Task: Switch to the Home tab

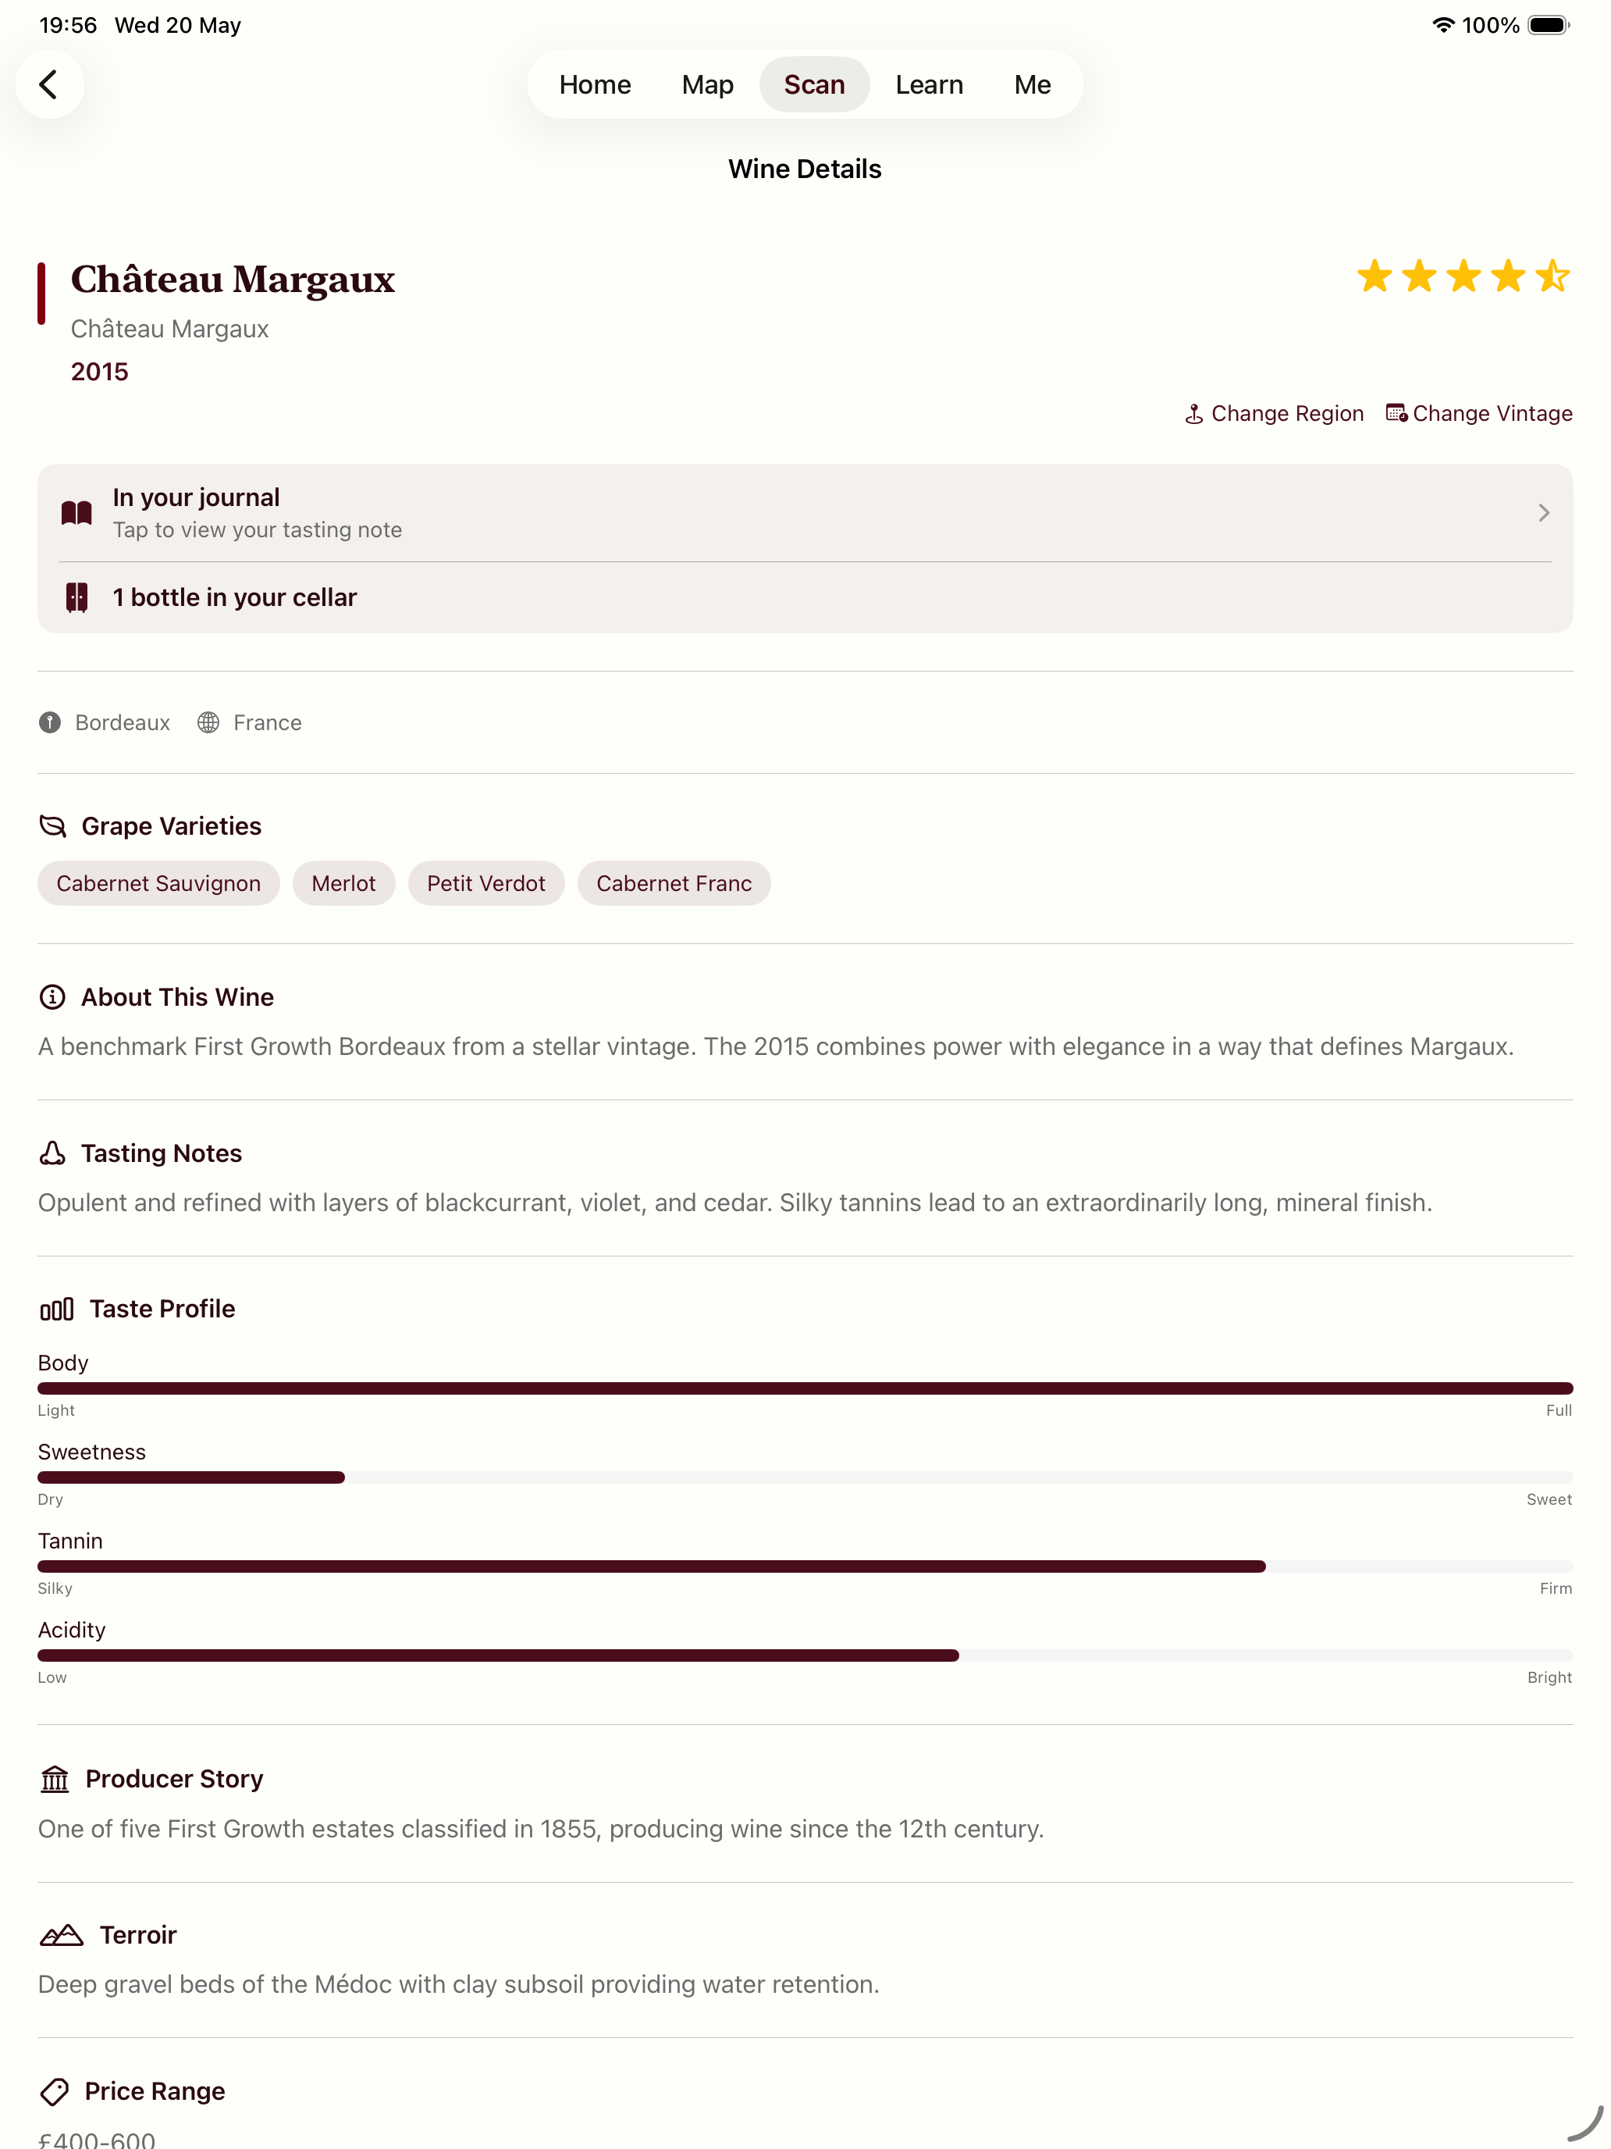Action: [594, 84]
